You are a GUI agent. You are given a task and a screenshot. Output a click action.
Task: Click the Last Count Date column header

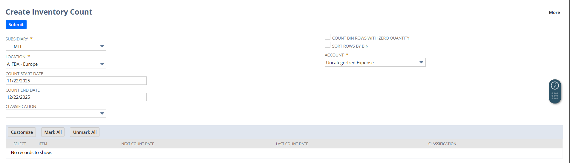292,144
